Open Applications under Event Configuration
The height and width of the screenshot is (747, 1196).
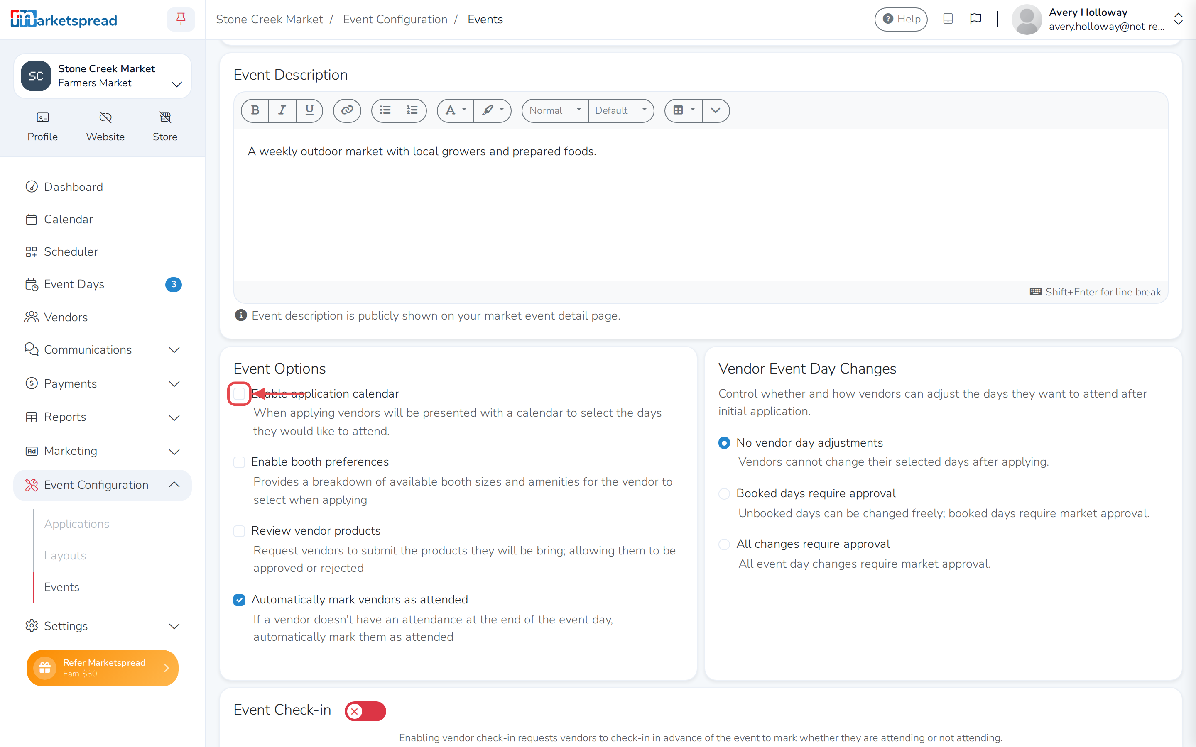click(x=76, y=524)
